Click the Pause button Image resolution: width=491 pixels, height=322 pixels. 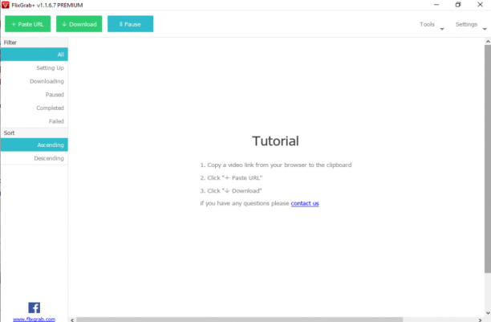[130, 24]
